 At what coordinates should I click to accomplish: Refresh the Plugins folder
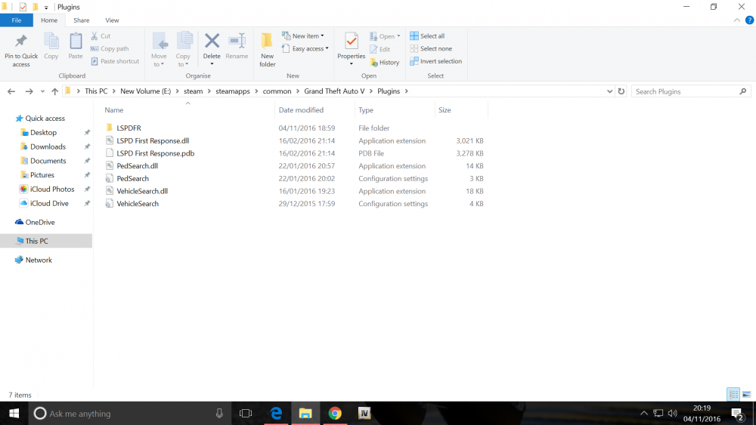[x=621, y=91]
